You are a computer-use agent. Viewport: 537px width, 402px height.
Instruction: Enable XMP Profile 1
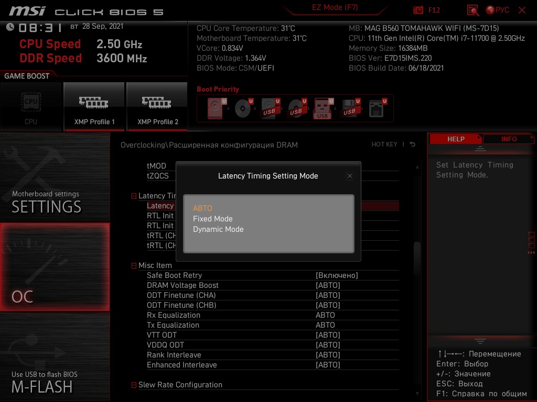click(94, 107)
